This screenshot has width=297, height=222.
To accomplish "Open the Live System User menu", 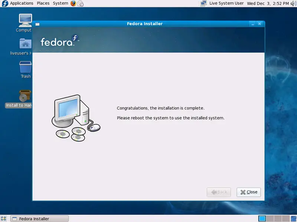I will (226, 3).
